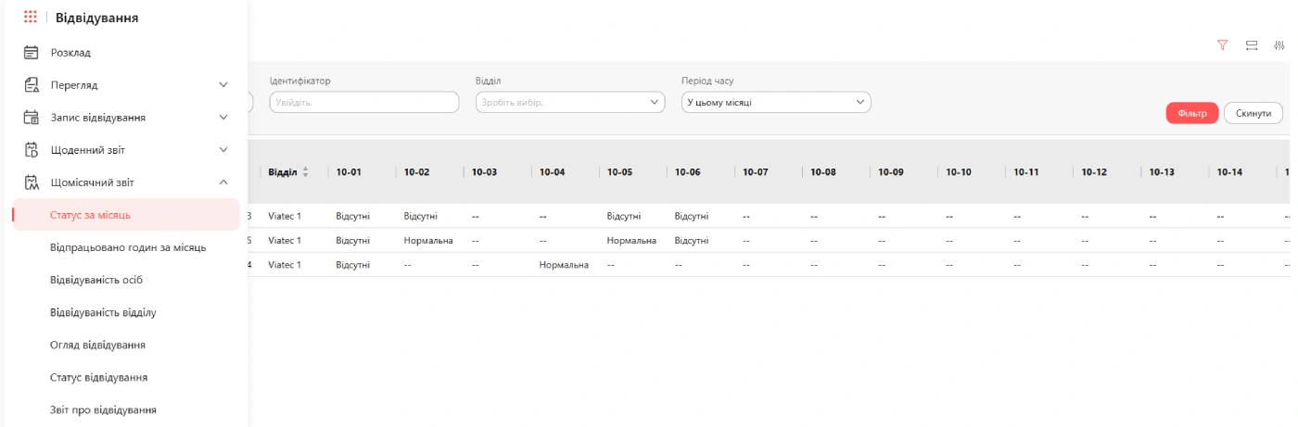Click second row Відсутні under 10-06

point(692,241)
